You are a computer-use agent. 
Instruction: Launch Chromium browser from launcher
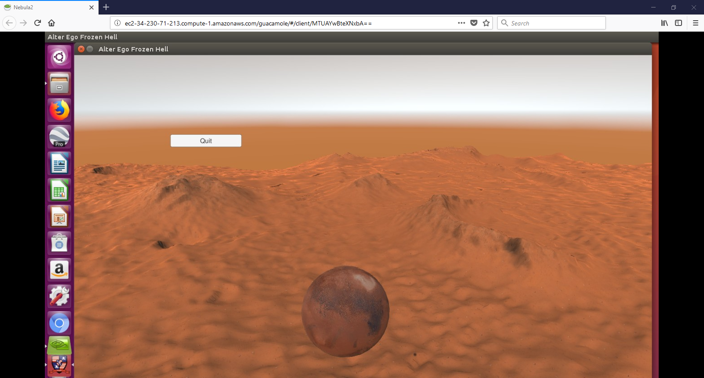[59, 323]
